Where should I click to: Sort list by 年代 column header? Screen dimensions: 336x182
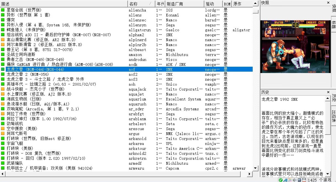160,4
